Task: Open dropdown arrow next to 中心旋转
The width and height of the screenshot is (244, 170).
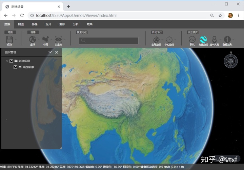Action: tap(176, 40)
